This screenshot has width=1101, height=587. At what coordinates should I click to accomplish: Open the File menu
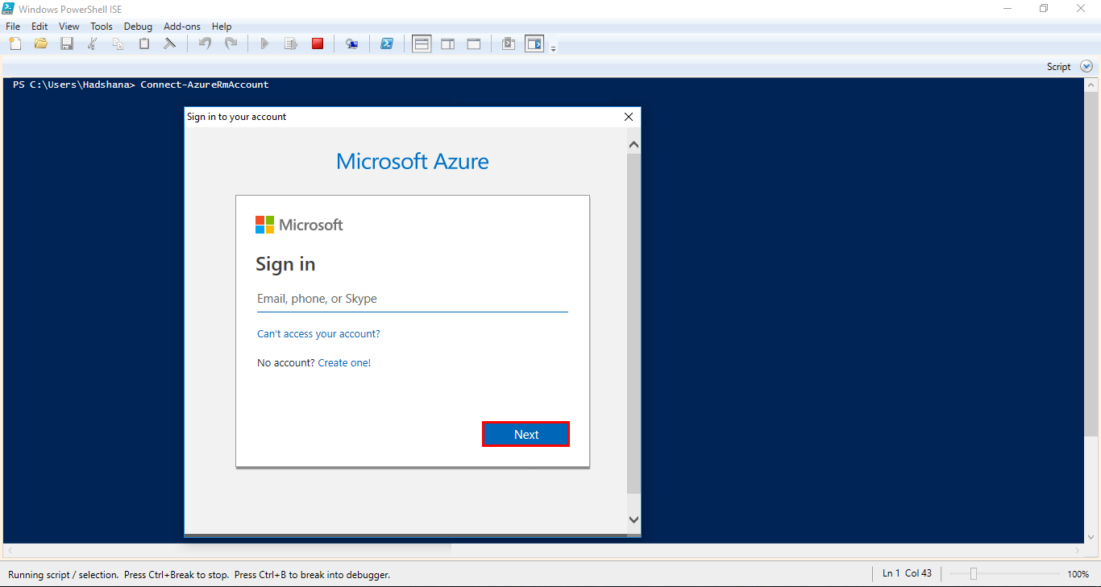click(x=13, y=27)
